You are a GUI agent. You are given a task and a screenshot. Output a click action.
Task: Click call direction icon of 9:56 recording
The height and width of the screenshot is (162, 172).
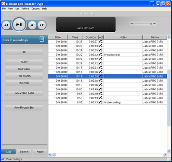pos(101,98)
